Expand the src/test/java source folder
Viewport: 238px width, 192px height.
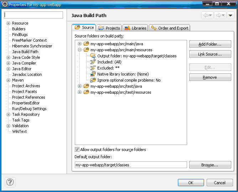tap(80, 86)
